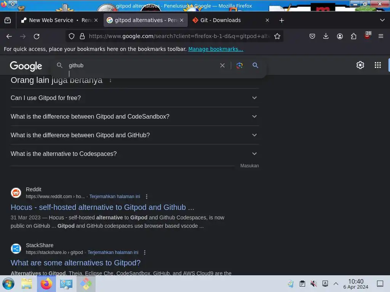Image resolution: width=390 pixels, height=292 pixels.
Task: Expand Gitpod and CodeSandbox difference question
Action: tap(134, 116)
